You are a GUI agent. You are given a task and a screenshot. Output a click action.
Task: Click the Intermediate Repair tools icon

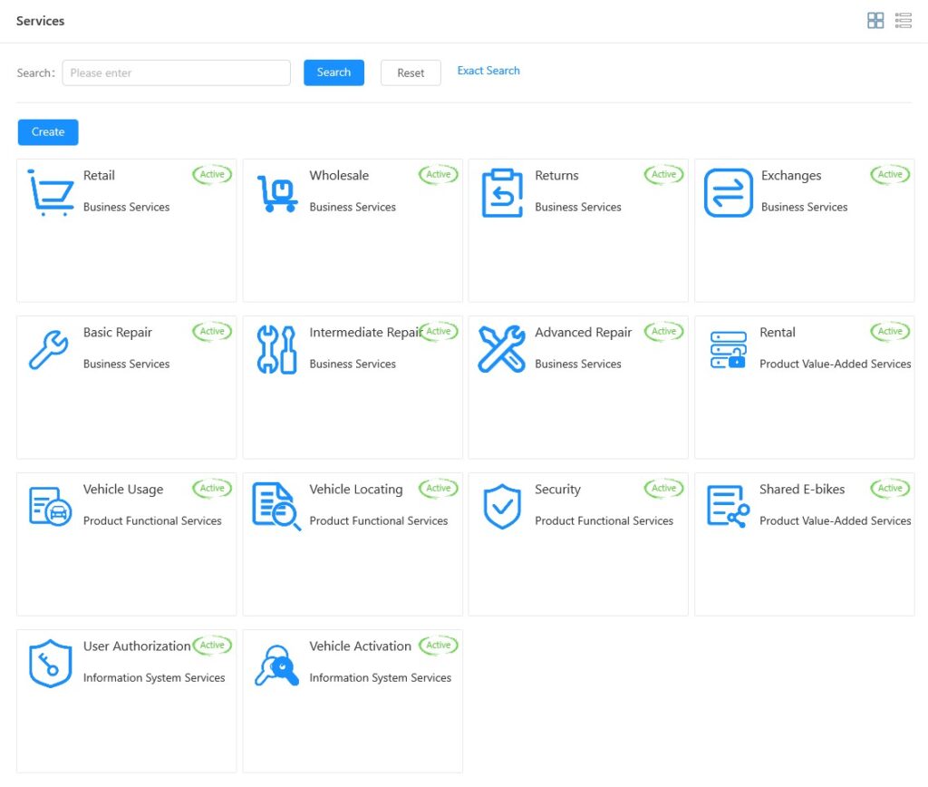tap(276, 350)
